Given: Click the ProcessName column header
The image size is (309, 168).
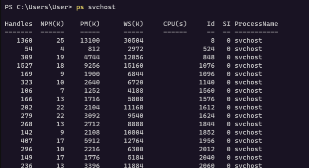Looking at the screenshot, I should [x=256, y=24].
